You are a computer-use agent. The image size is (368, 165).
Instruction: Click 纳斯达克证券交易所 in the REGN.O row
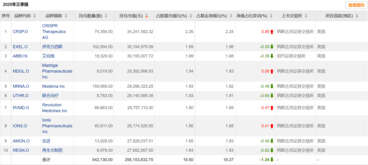click(295, 150)
